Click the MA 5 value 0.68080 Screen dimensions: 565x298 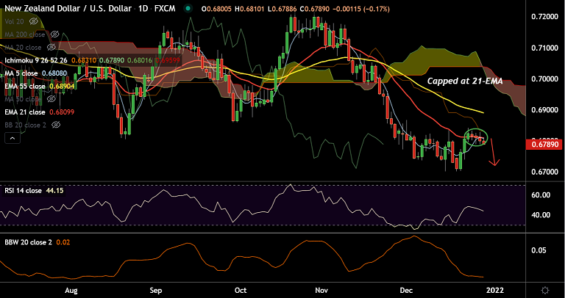coord(53,73)
